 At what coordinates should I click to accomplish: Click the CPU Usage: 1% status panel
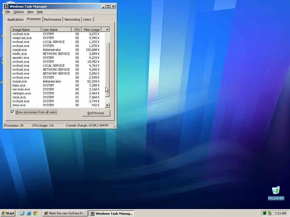tap(48, 125)
